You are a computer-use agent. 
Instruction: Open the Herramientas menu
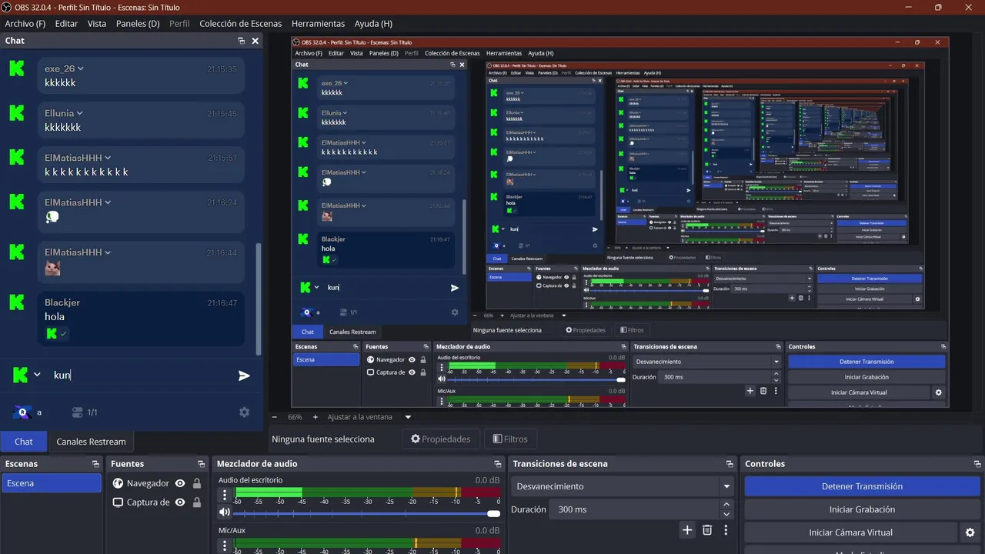click(318, 23)
